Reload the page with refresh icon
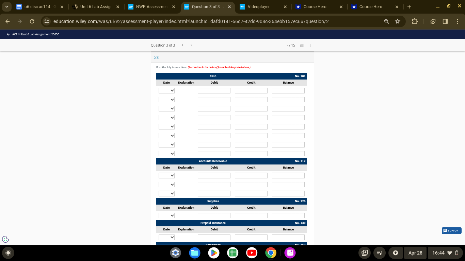The width and height of the screenshot is (465, 261). [x=32, y=21]
